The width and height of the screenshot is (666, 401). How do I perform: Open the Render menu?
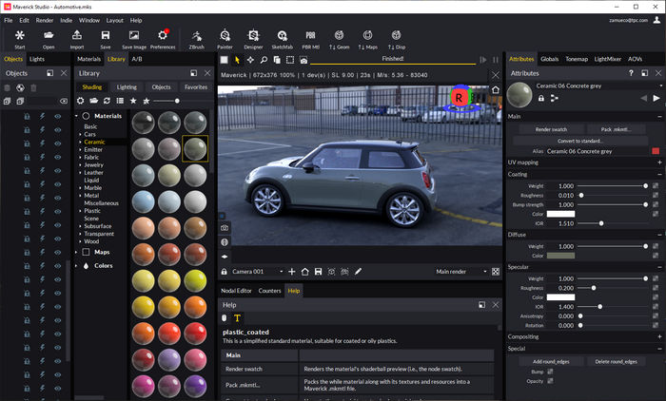pos(44,19)
